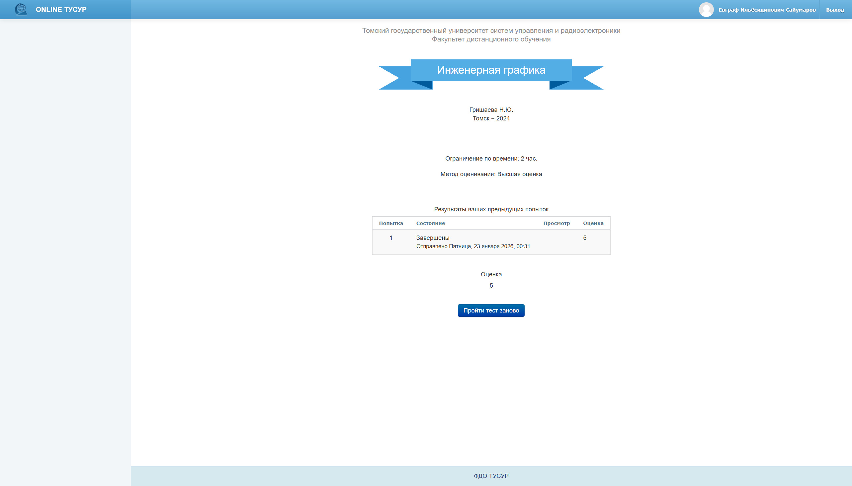Click the Просмотр column header

(556, 223)
